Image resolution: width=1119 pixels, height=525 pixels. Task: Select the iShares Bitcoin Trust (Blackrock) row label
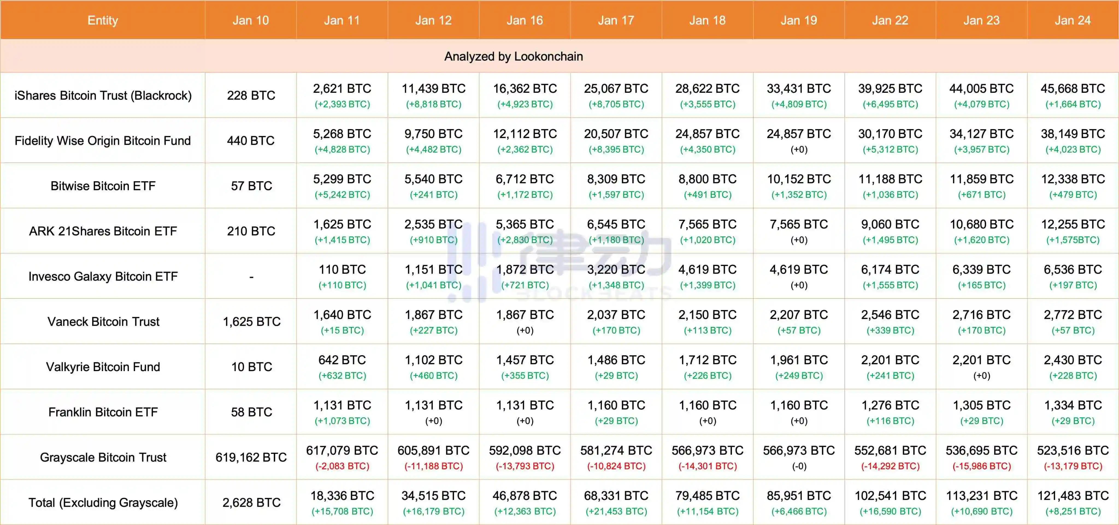click(x=103, y=96)
